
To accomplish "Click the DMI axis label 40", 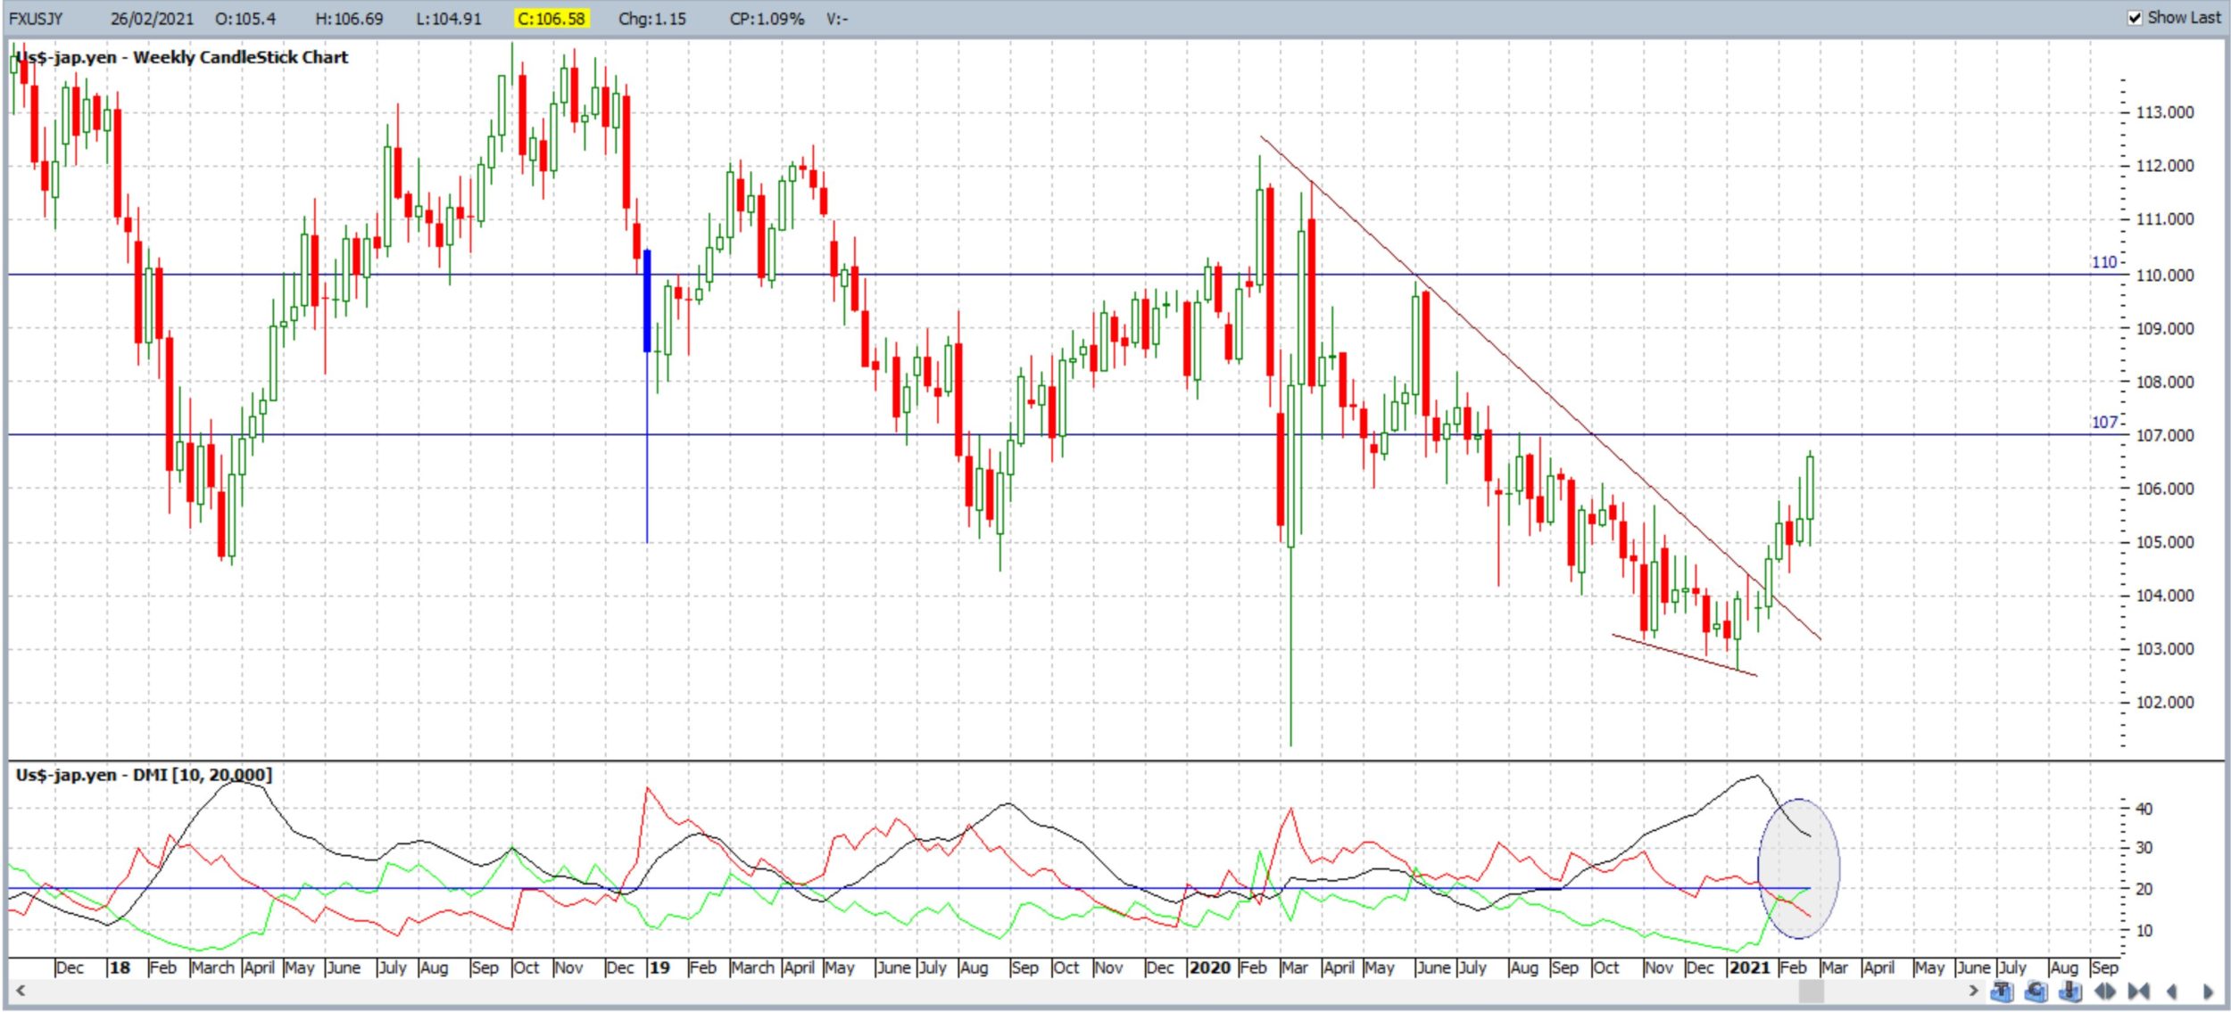I will (x=2144, y=809).
